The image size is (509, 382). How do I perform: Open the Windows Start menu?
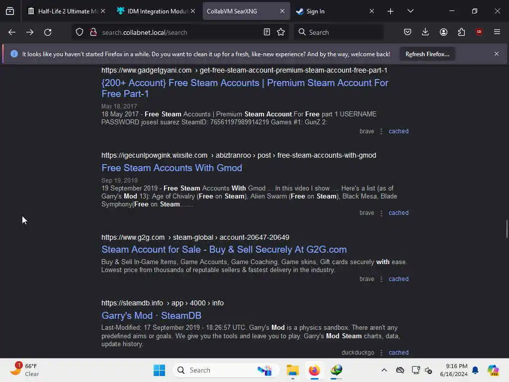click(x=159, y=370)
